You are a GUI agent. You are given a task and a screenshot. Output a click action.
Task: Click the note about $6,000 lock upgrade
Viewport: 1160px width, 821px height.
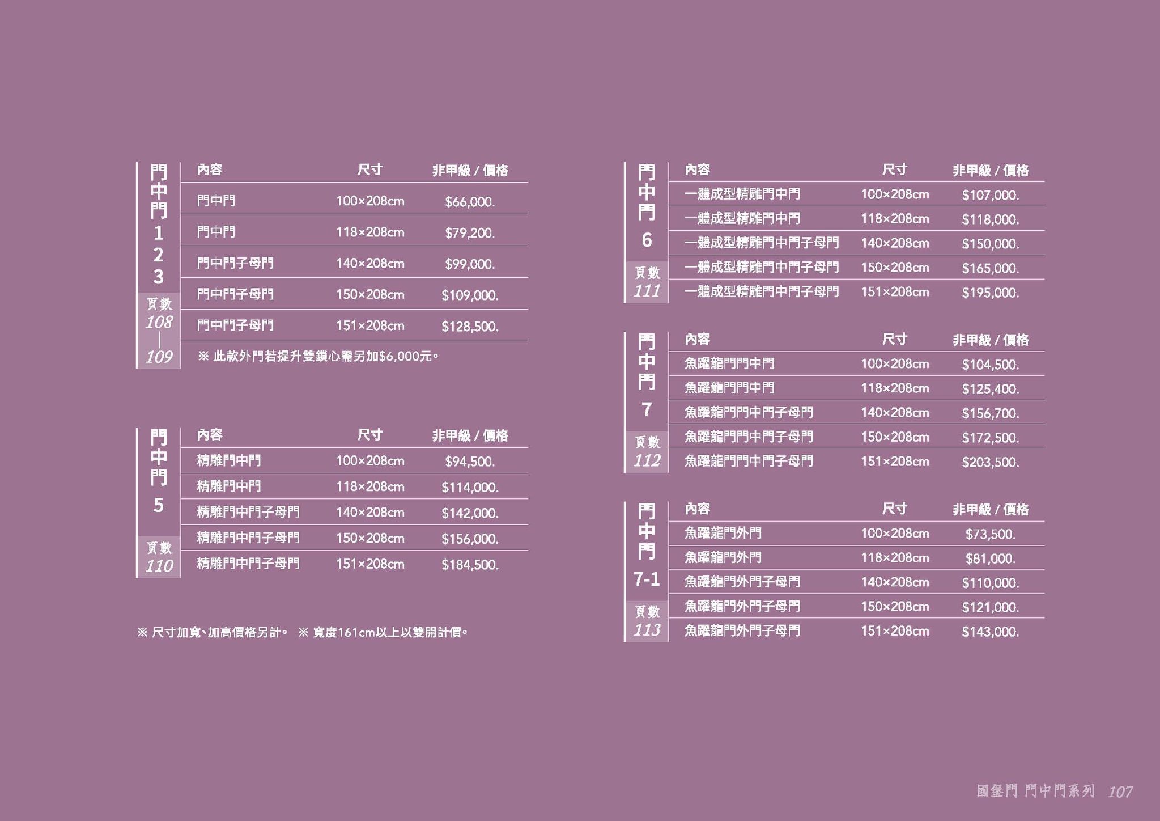[x=318, y=356]
